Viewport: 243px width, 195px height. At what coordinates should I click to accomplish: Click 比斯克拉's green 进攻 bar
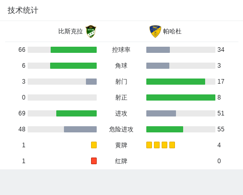(76, 113)
